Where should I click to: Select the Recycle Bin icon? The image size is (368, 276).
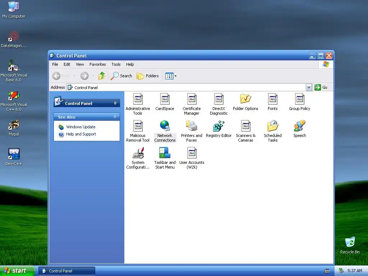point(350,245)
